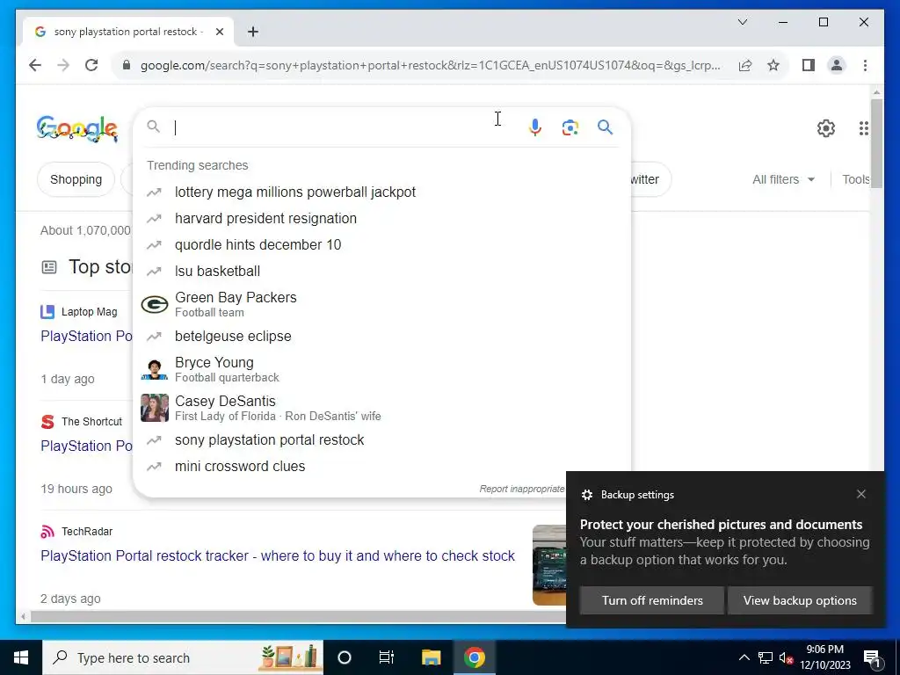
Task: Click Turn off reminders button
Action: [x=652, y=600]
